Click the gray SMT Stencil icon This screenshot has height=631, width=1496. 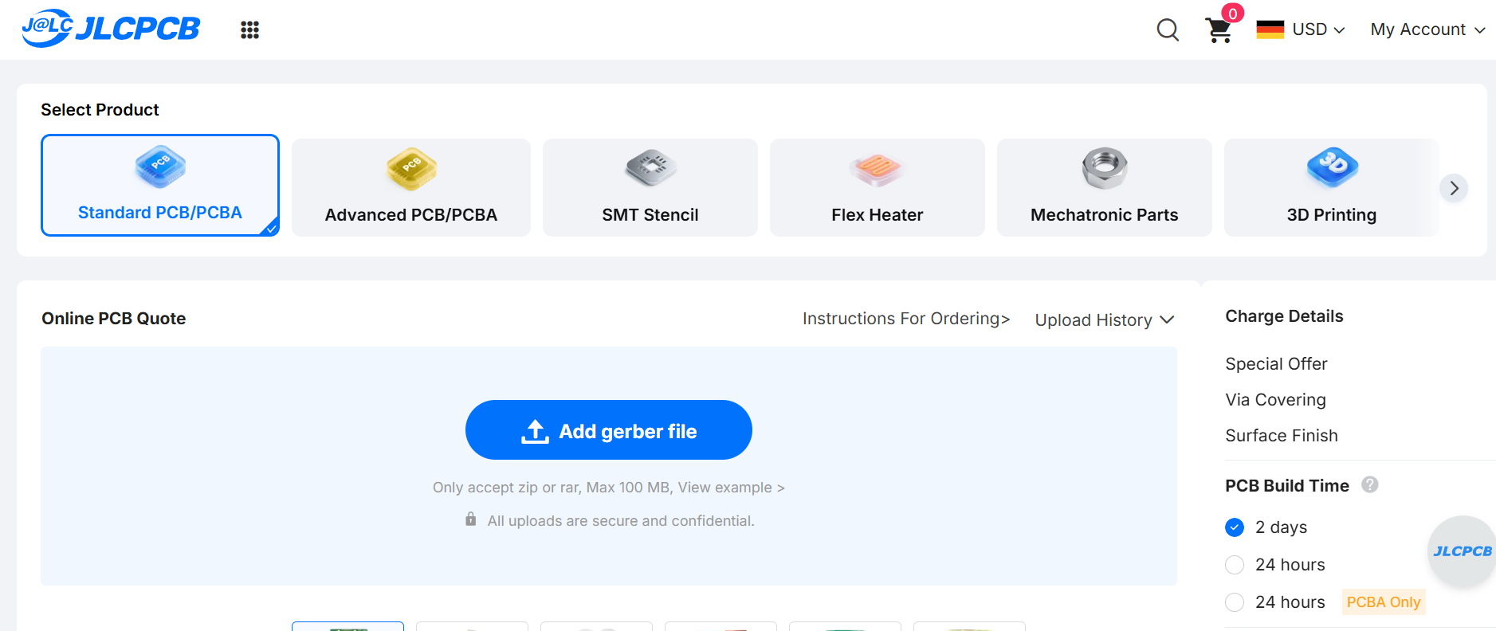click(650, 168)
